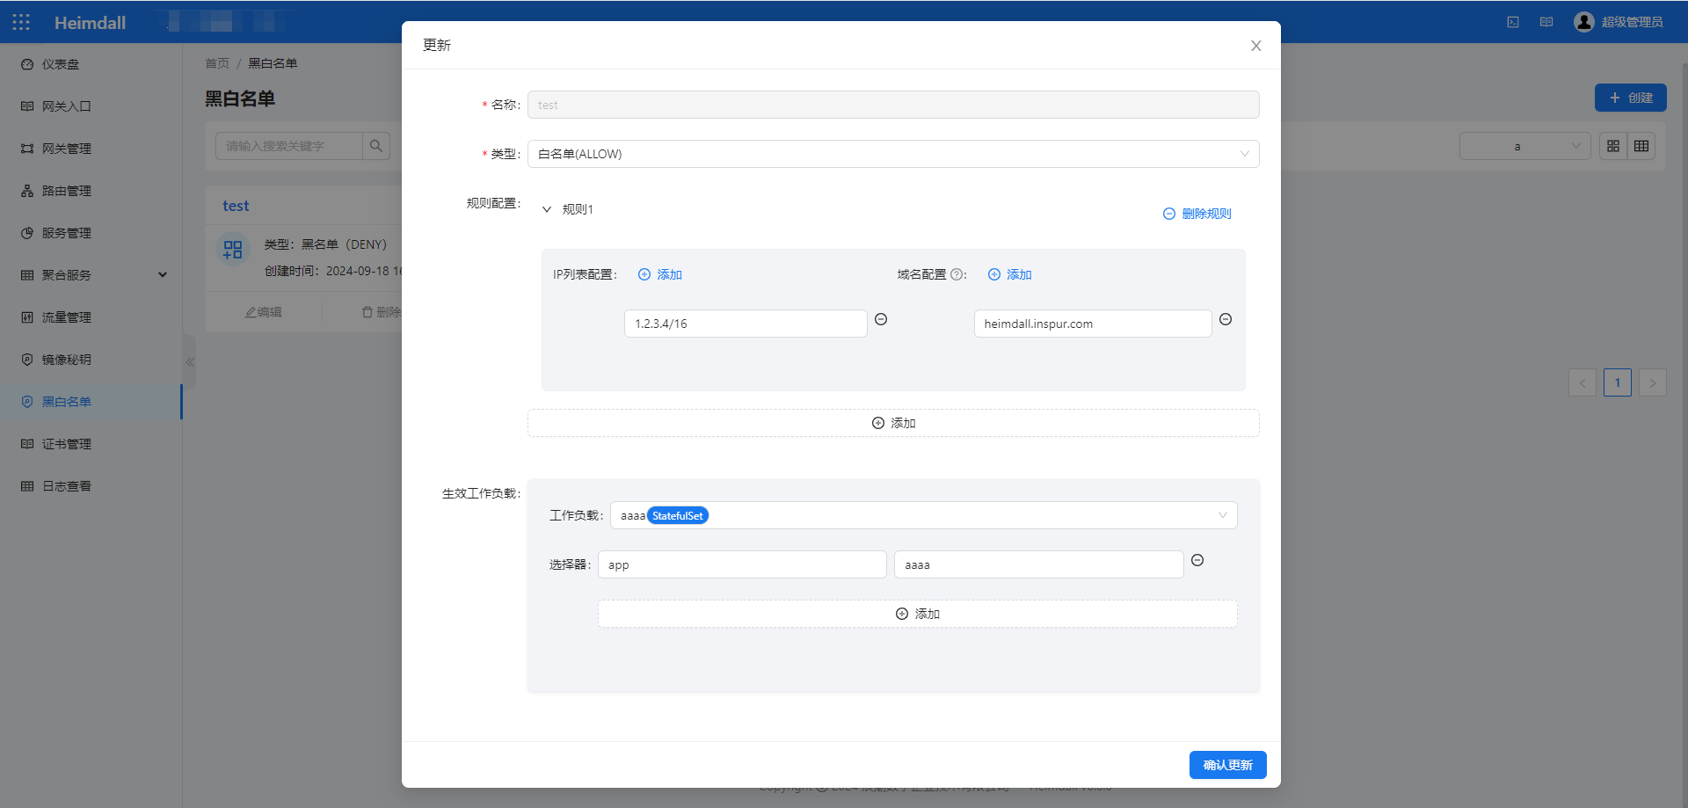The width and height of the screenshot is (1688, 808).
Task: Go to the previous page arrow
Action: click(x=1582, y=382)
